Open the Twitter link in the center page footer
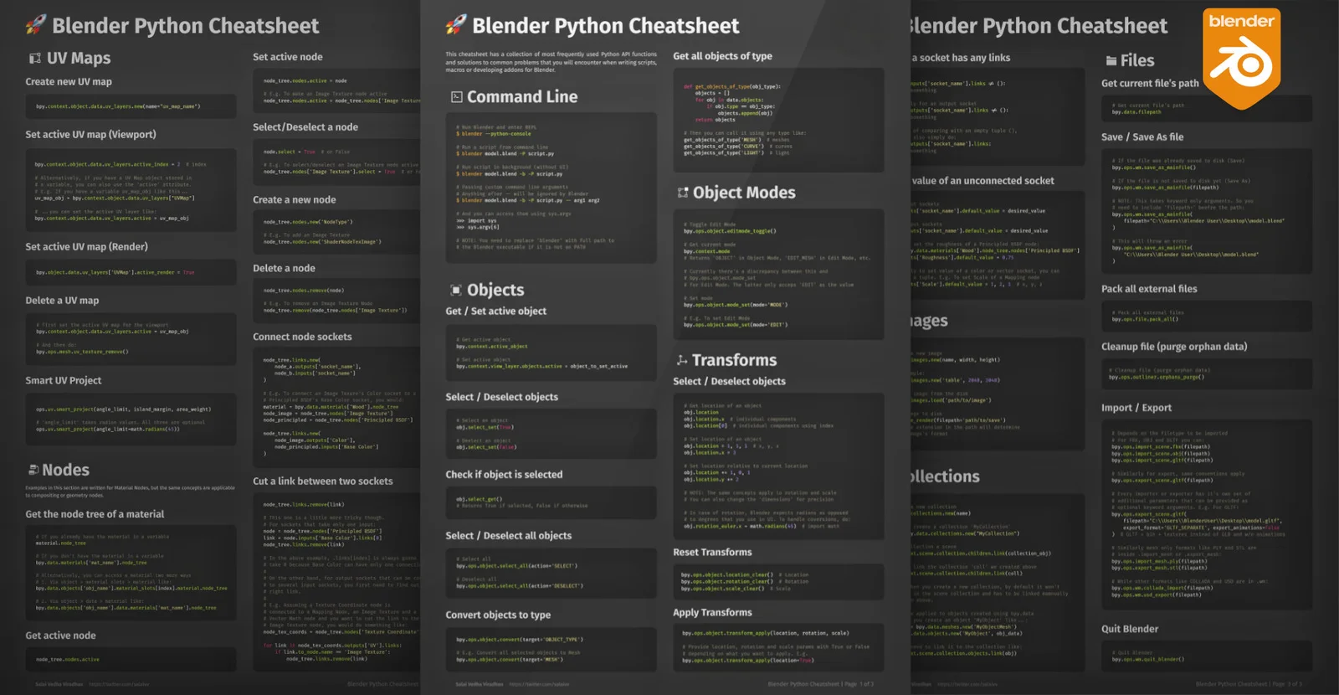This screenshot has width=1339, height=695. click(537, 684)
